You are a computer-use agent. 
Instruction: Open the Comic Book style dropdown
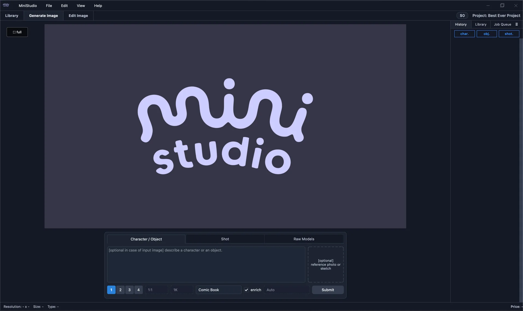[218, 290]
